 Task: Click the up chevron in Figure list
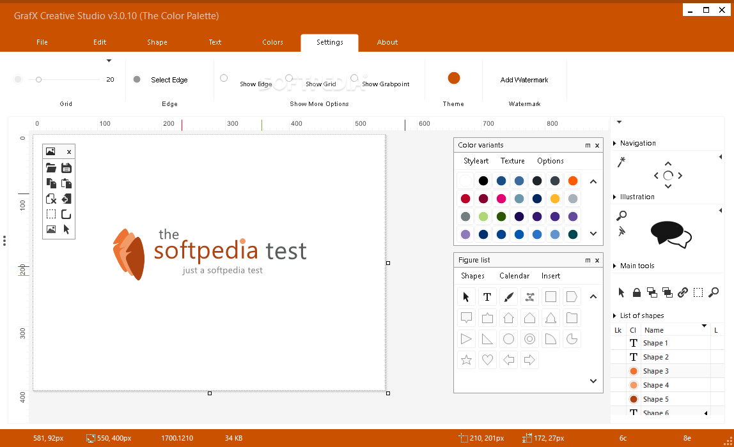click(x=593, y=296)
